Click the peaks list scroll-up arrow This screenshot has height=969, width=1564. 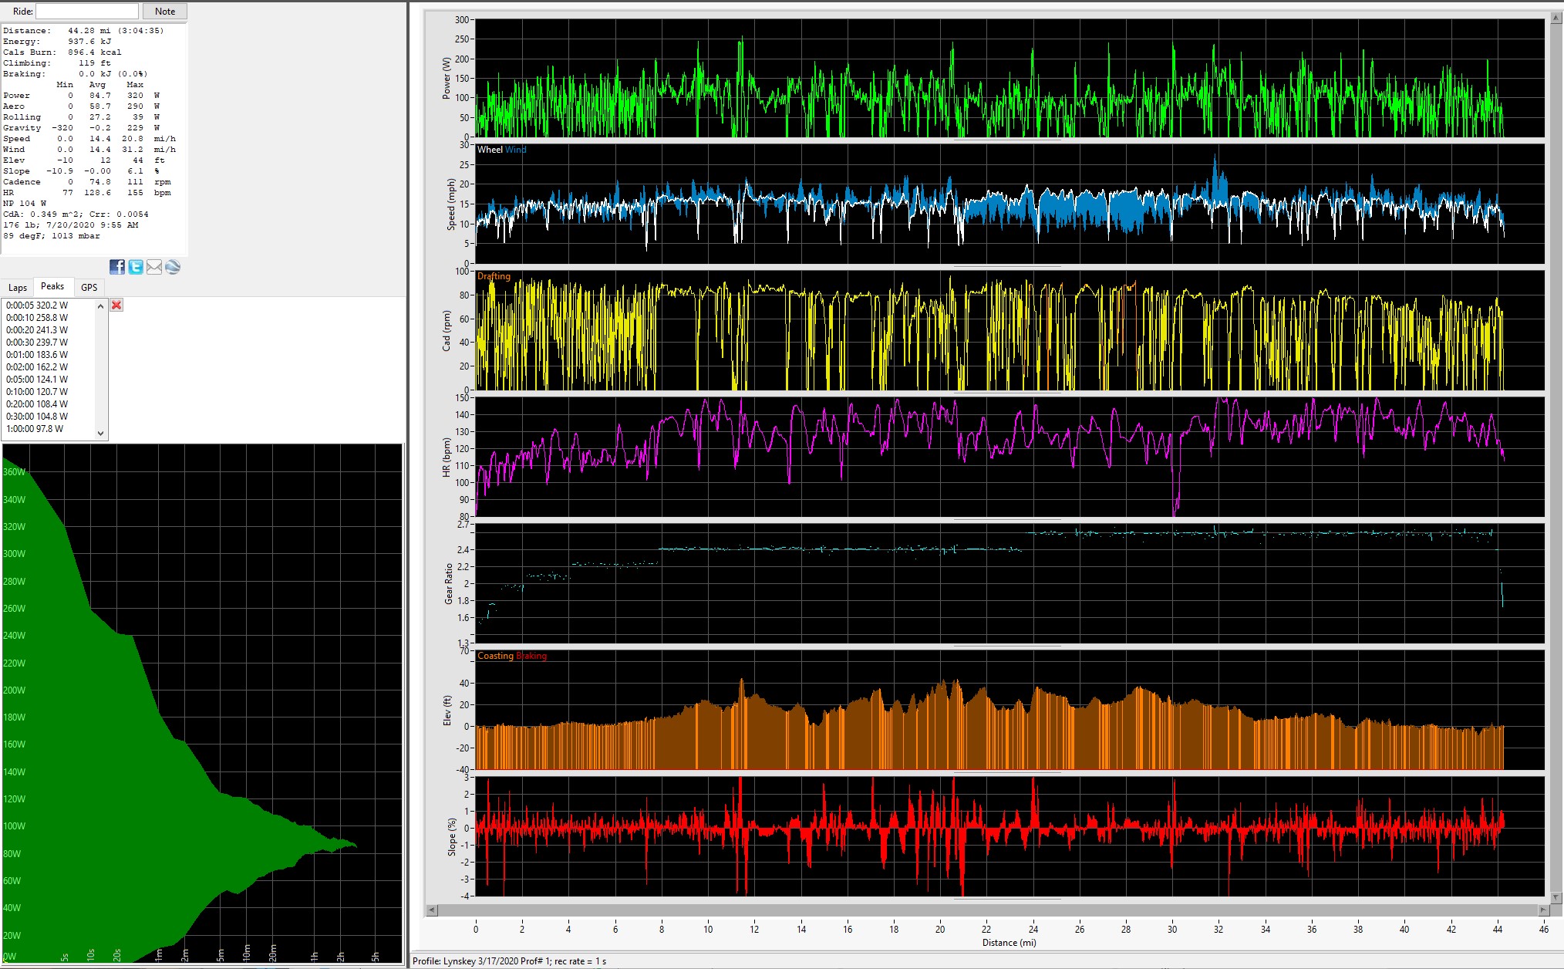100,306
